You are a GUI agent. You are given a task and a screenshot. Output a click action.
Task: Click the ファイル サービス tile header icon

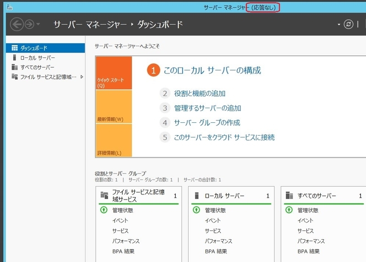pyautogui.click(x=104, y=195)
